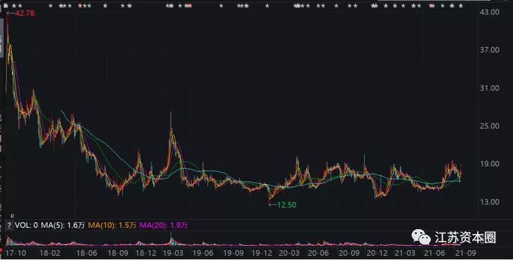The height and width of the screenshot is (260, 513).
Task: Click the 43.00 price axis label
Action: (x=490, y=12)
